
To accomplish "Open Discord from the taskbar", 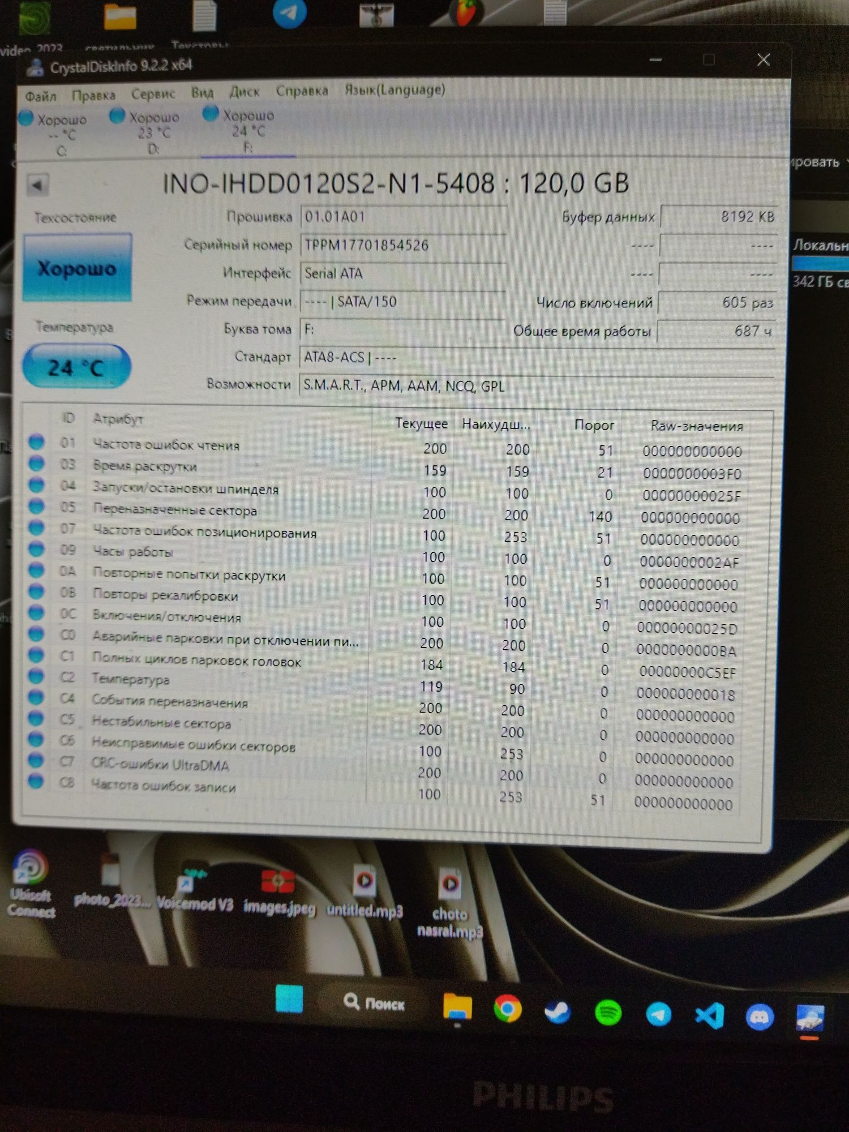I will click(x=760, y=1017).
